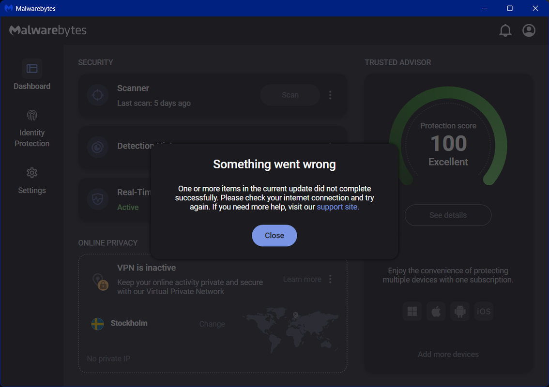
Task: Open Scanner card three-dot menu
Action: (x=330, y=95)
